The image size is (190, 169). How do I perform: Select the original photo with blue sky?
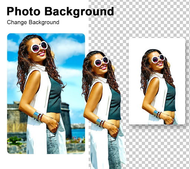click(46, 94)
